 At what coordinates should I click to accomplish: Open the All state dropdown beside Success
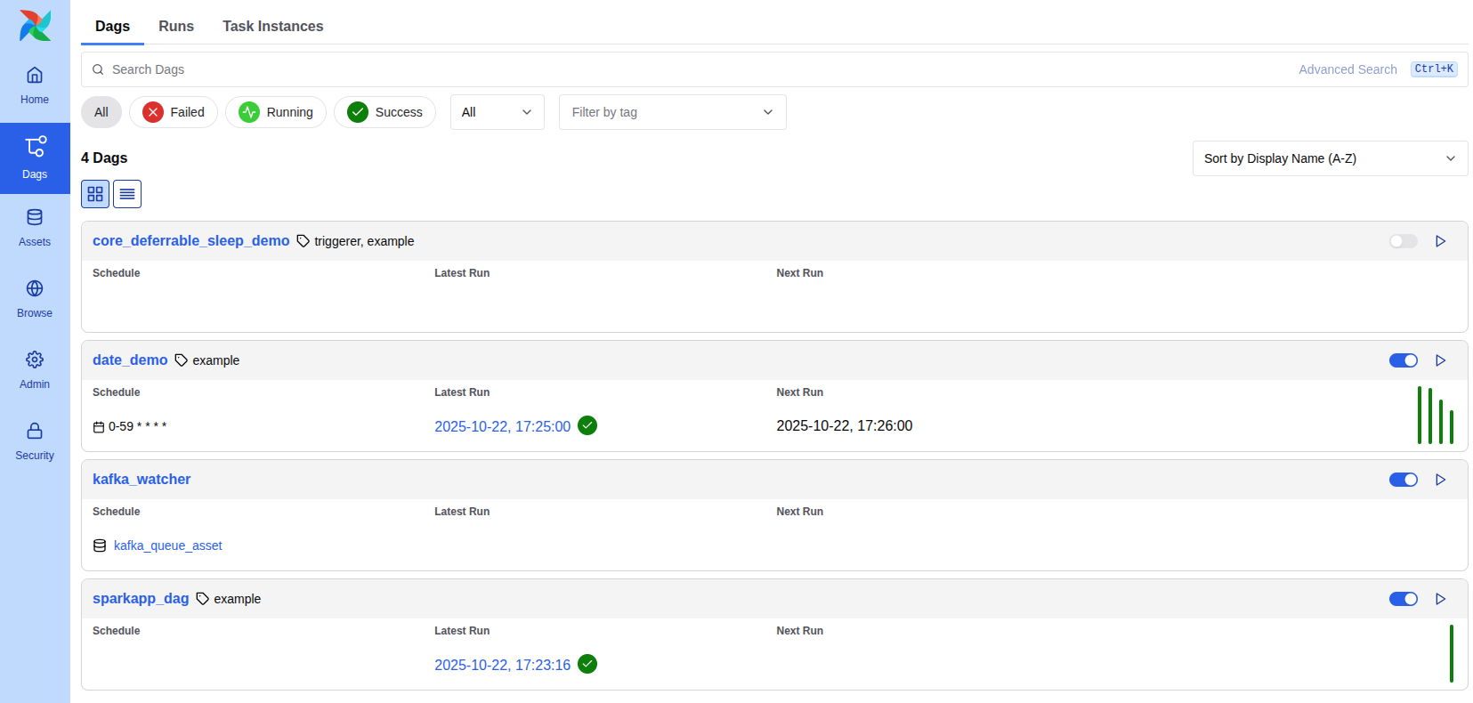coord(497,112)
